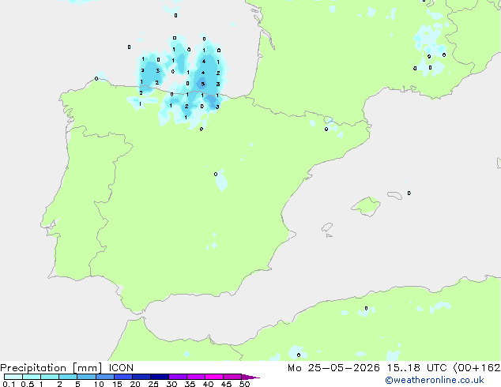Select the 5–10 mm blue legend swatch
This screenshot has width=501, height=387.
86,377
